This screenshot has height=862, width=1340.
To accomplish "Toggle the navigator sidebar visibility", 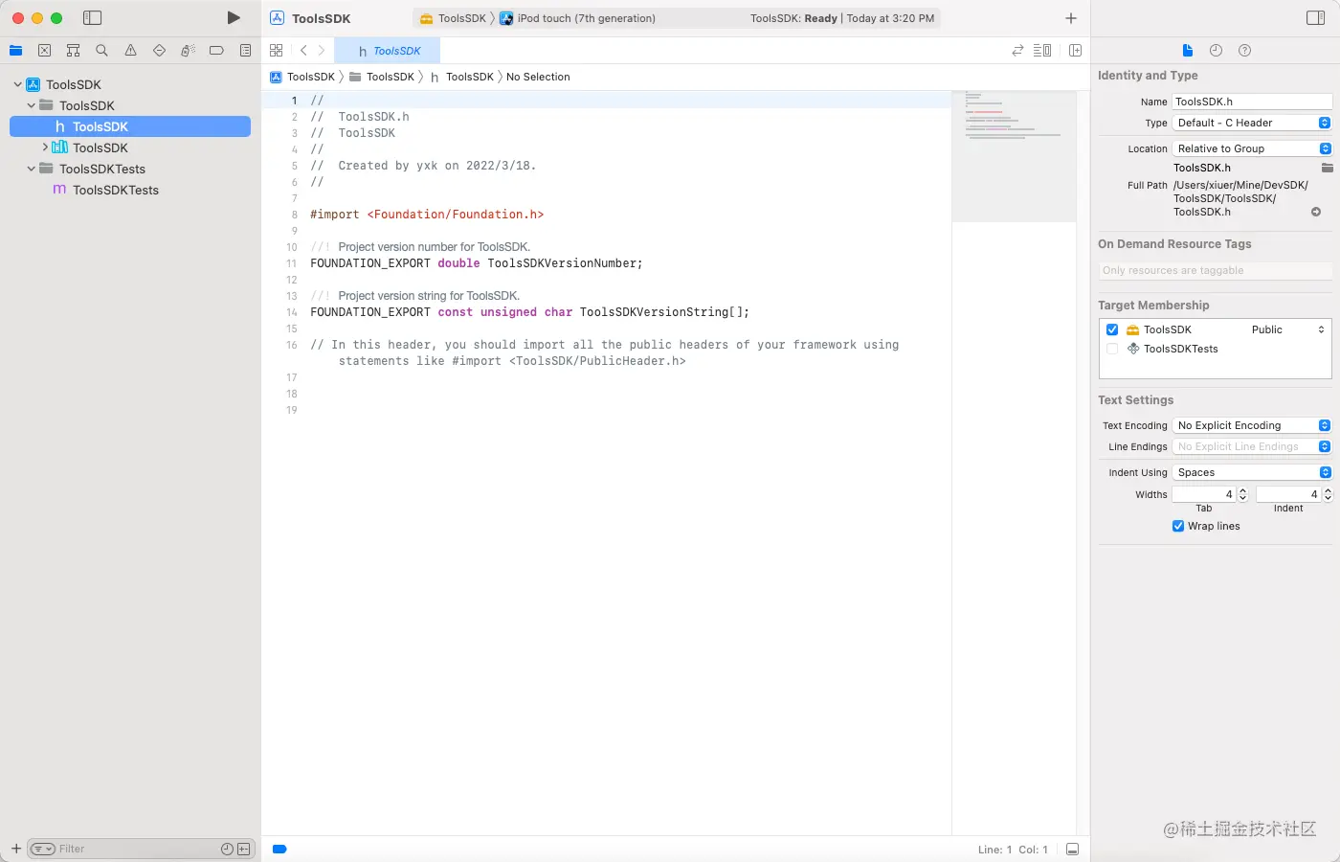I will 93,18.
